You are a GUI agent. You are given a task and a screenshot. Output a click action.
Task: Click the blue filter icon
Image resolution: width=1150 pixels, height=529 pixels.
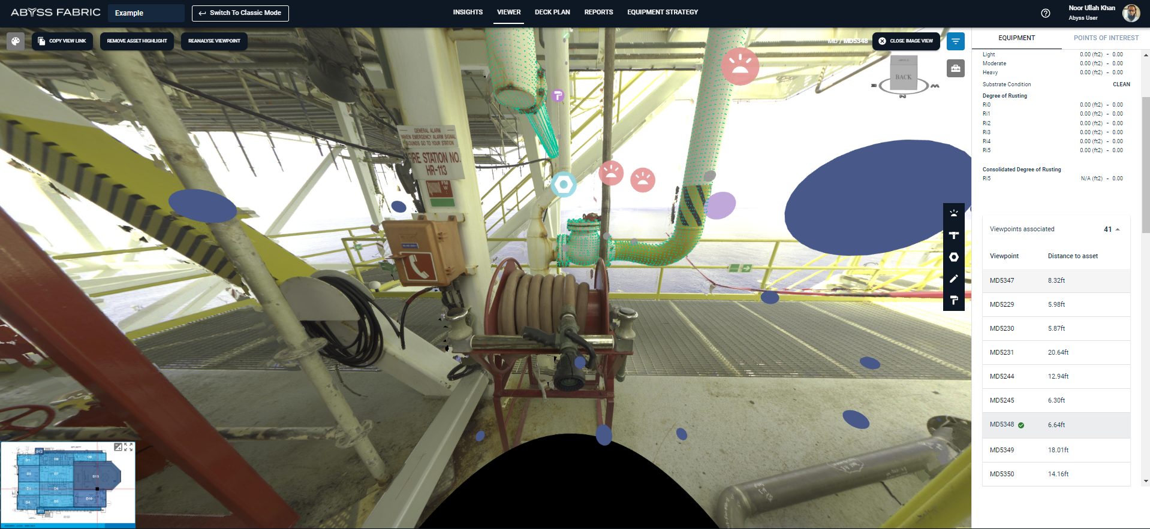[x=955, y=41]
